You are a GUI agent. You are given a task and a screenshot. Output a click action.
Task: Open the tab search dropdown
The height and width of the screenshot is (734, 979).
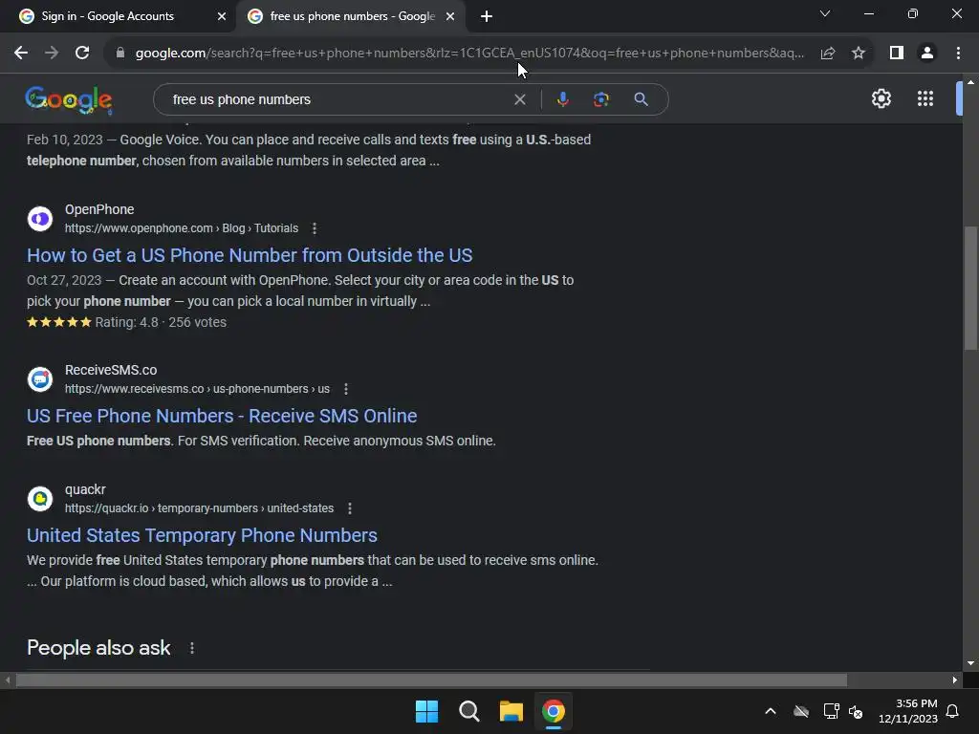point(825,13)
